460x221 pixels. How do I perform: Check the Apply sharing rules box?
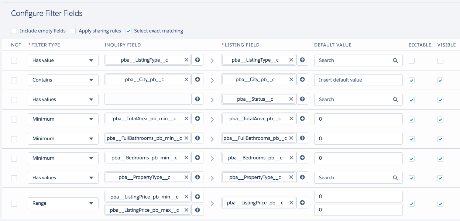tap(73, 31)
